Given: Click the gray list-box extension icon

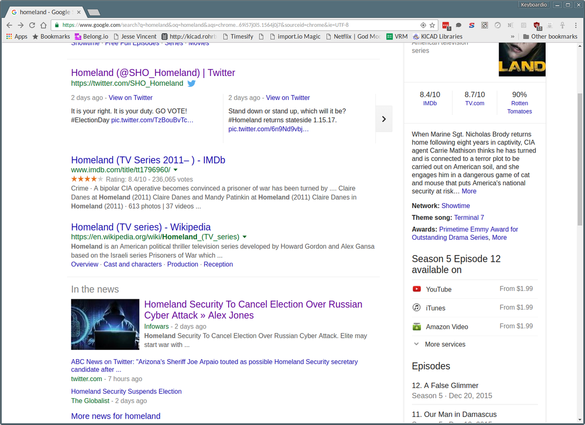Looking at the screenshot, I should click(x=524, y=25).
